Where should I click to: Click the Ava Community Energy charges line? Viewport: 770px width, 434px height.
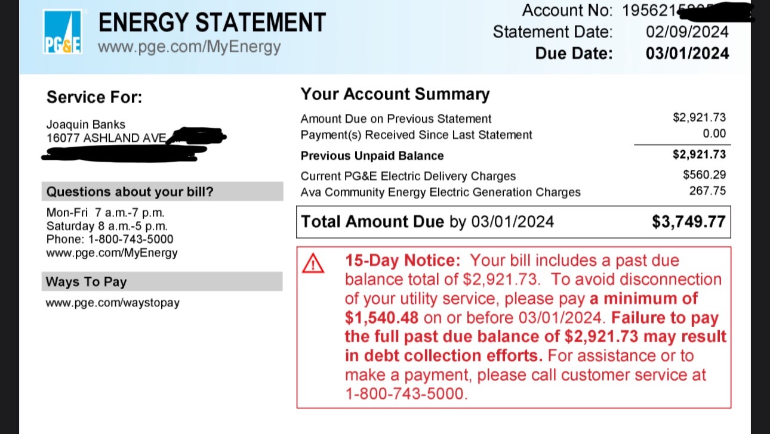(440, 192)
